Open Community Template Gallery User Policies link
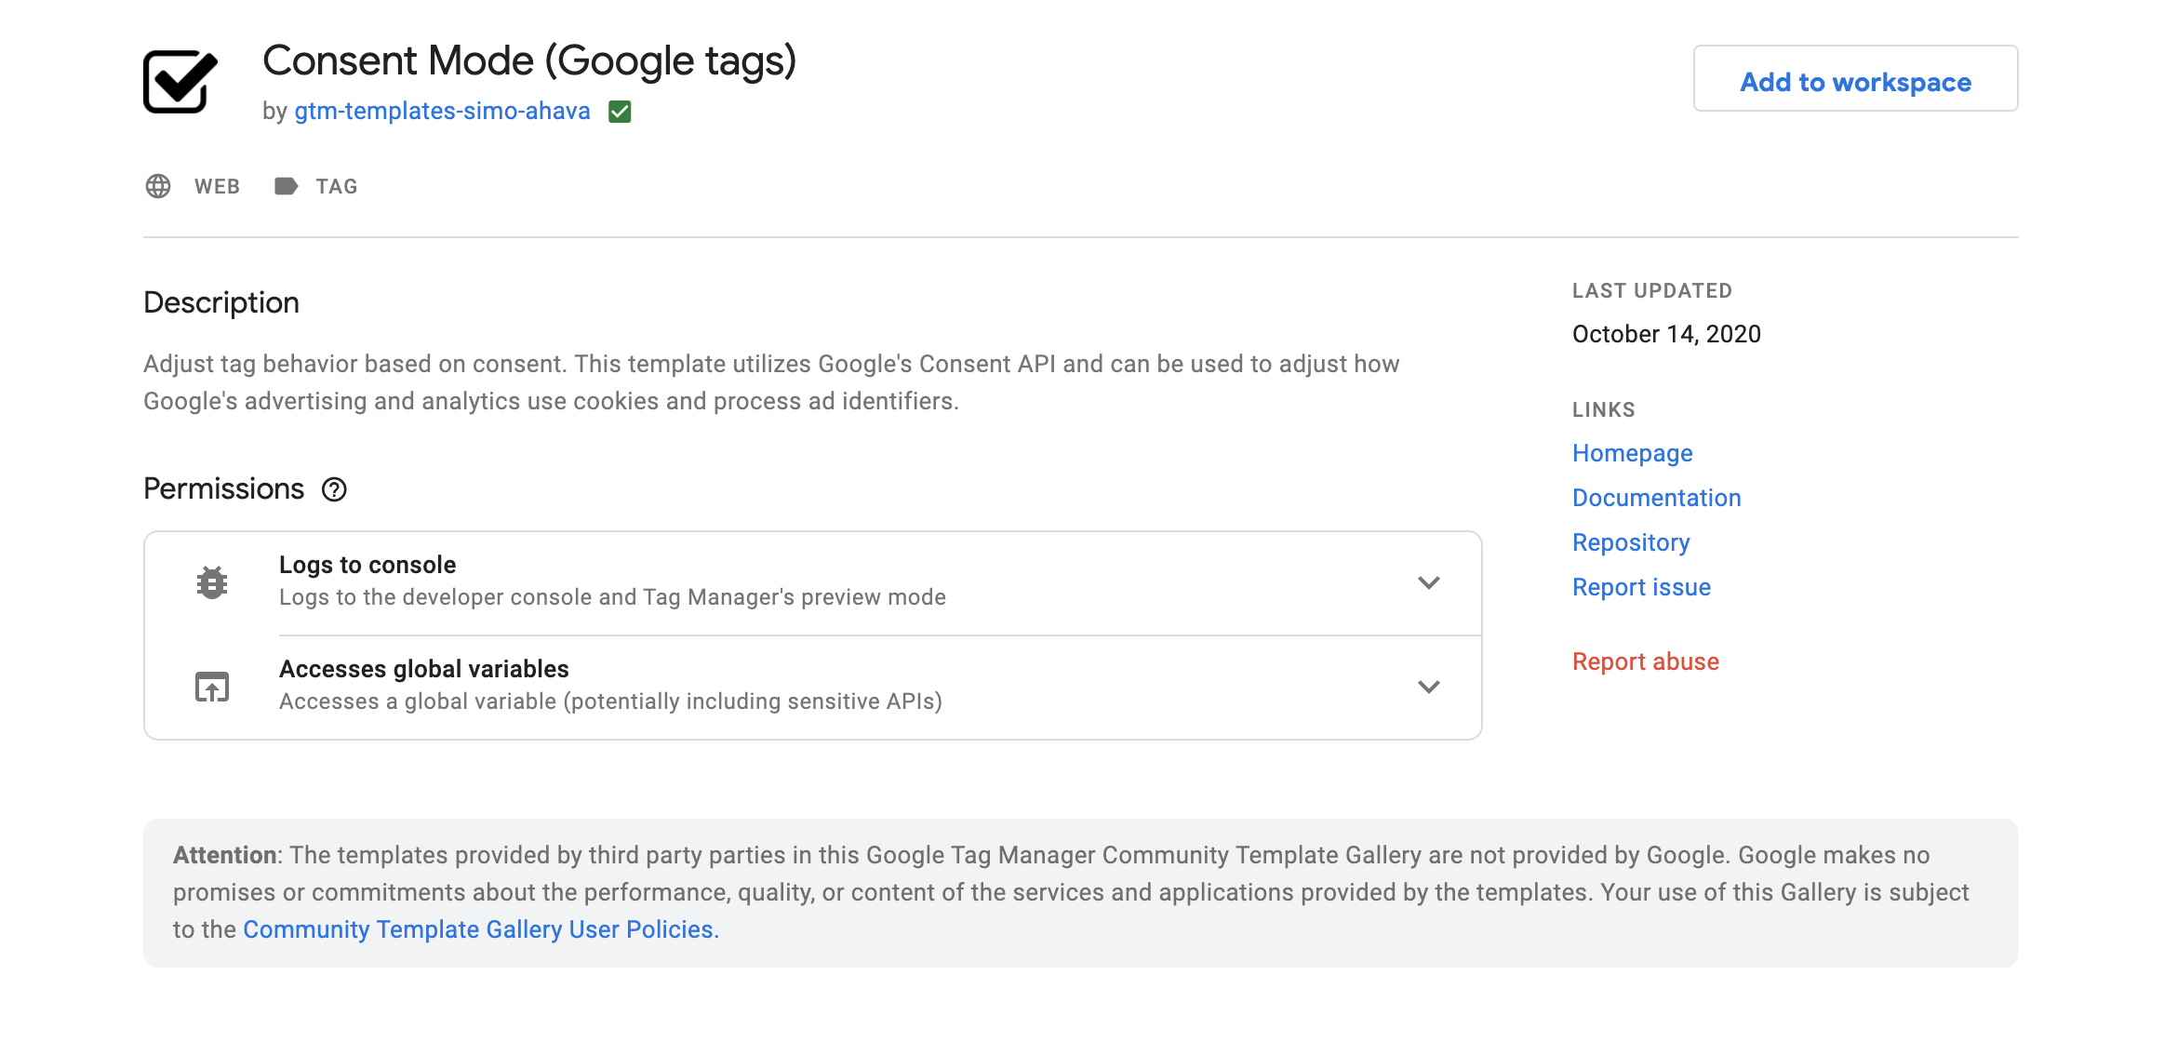This screenshot has height=1042, width=2164. tap(481, 929)
